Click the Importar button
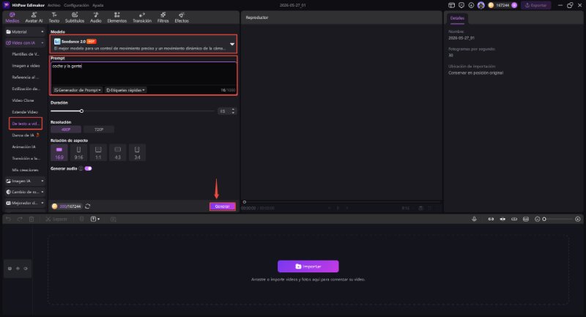 [x=308, y=266]
